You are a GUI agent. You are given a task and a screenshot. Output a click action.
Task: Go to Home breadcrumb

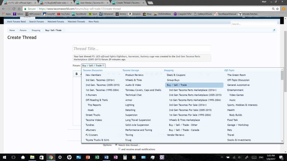12,30
